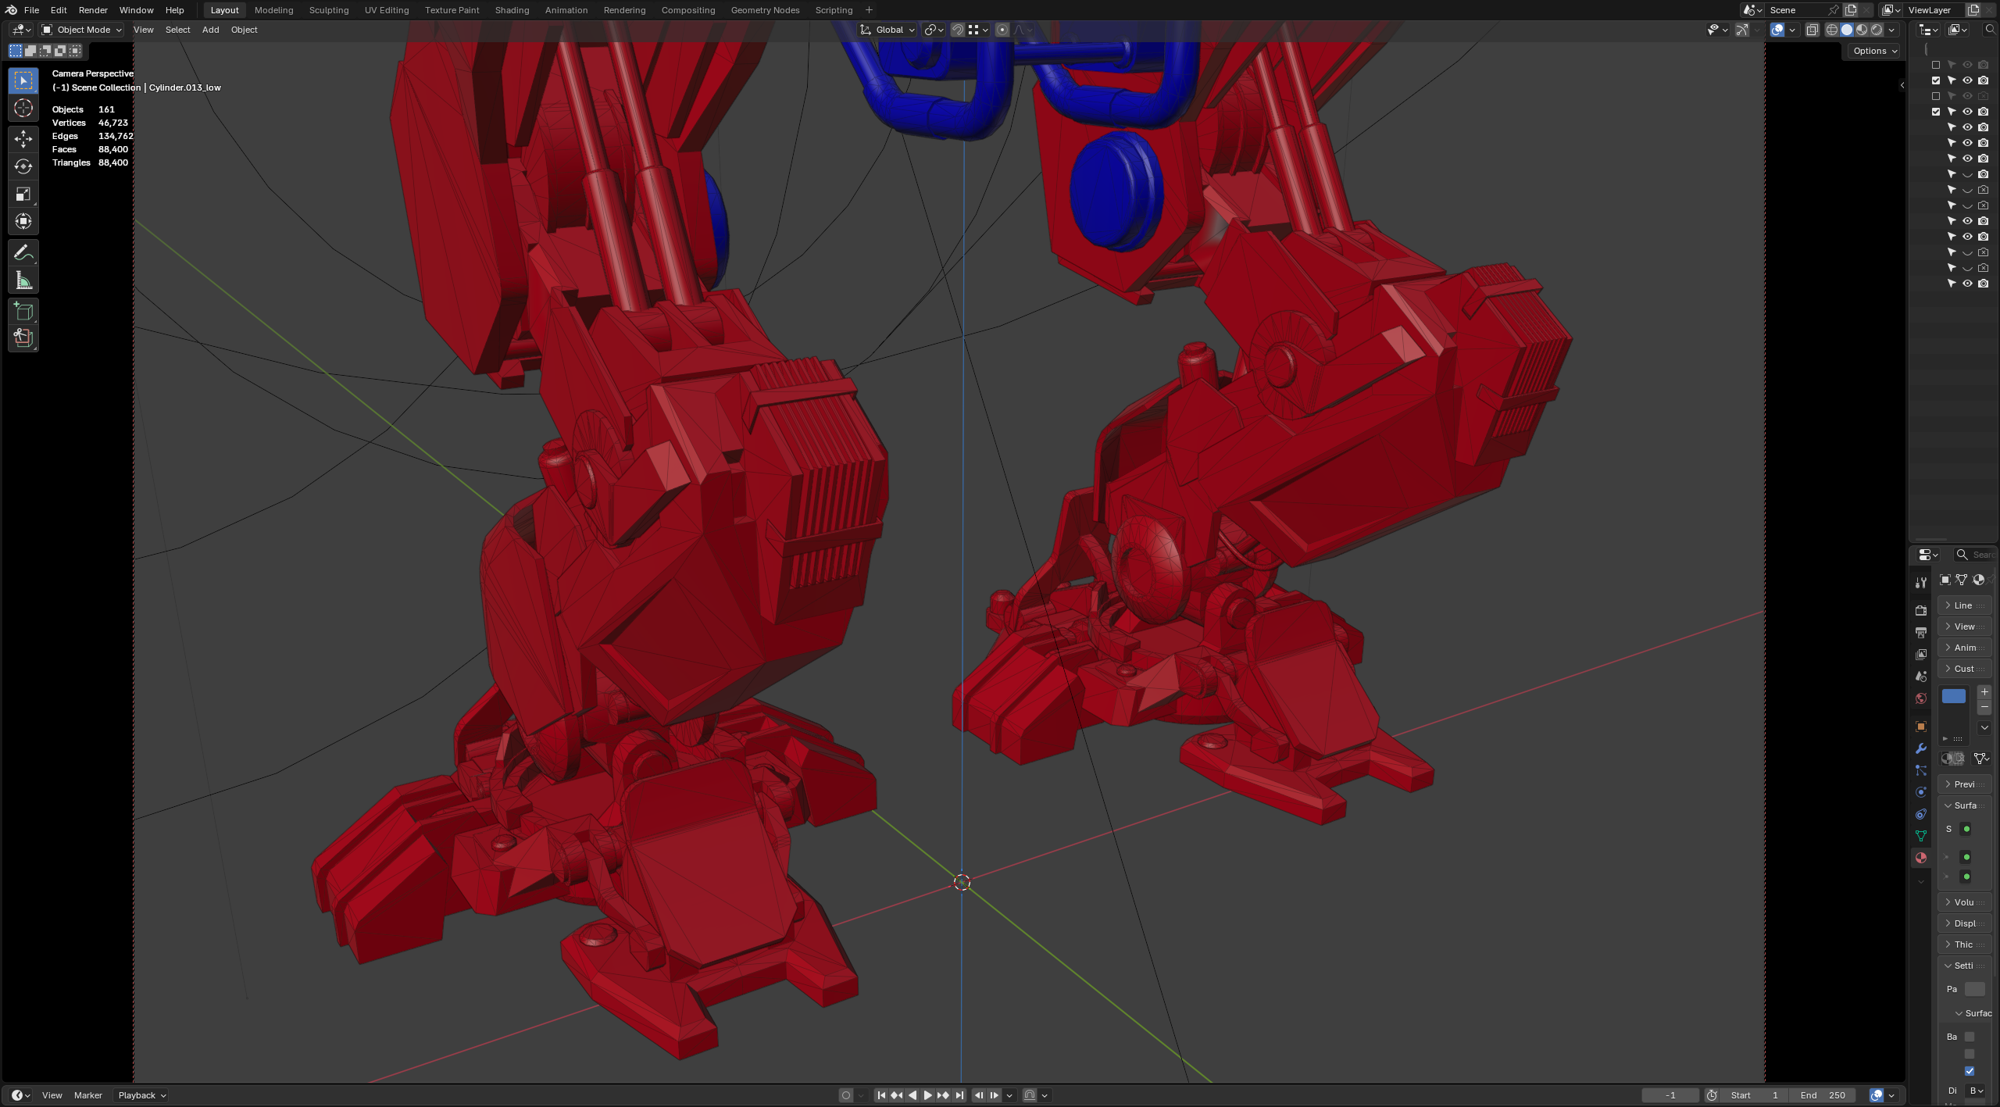Open the Object Mode dropdown
The width and height of the screenshot is (2000, 1107).
point(83,30)
